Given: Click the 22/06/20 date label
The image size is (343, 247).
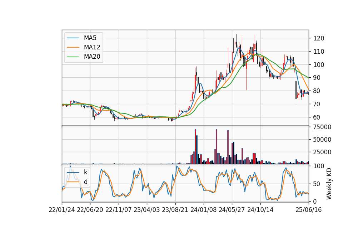Looking at the screenshot, I should pos(90,210).
